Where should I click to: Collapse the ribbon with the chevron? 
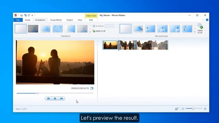coord(203,20)
